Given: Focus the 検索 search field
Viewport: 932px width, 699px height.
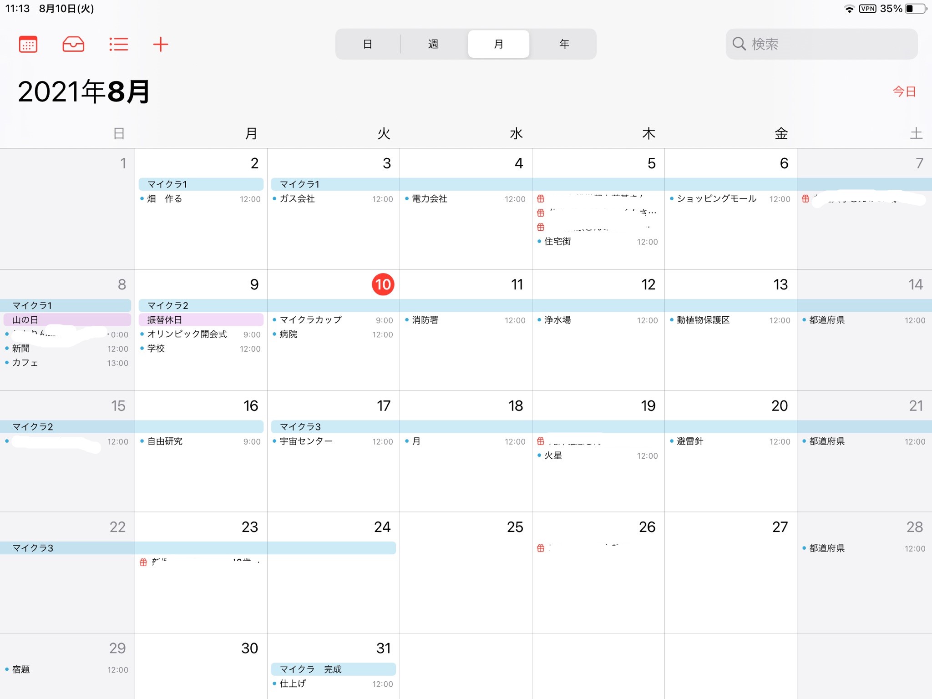Looking at the screenshot, I should point(821,44).
